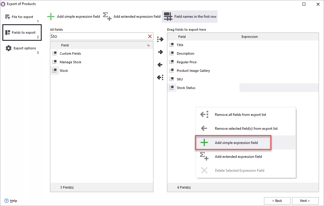Viewport: 324px width, 206px height.
Task: Click the Next button
Action: tap(305, 201)
